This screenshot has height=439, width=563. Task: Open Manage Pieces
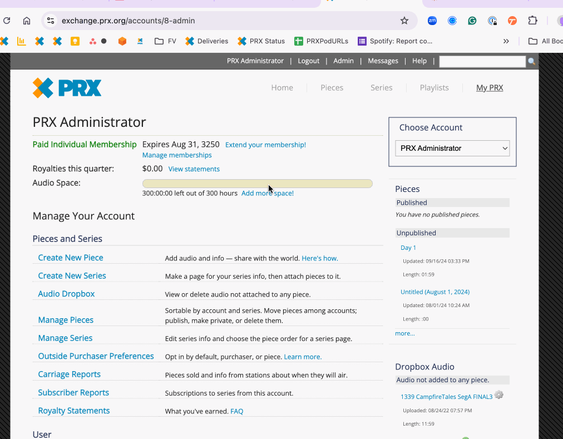66,320
